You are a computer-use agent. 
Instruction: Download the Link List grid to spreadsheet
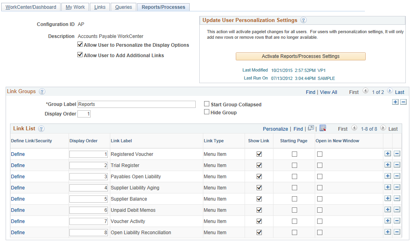pos(323,128)
